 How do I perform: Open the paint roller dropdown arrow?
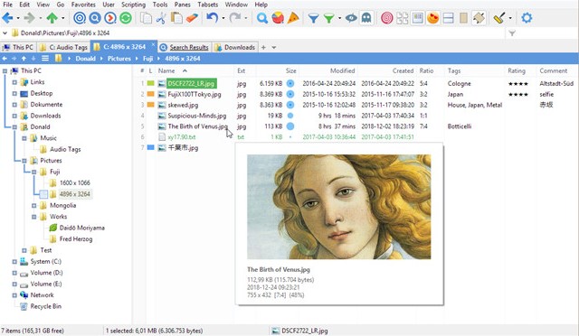[510, 18]
